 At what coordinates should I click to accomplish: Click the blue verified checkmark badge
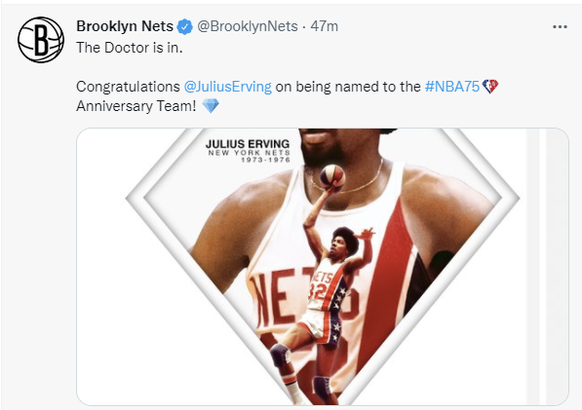(x=184, y=26)
